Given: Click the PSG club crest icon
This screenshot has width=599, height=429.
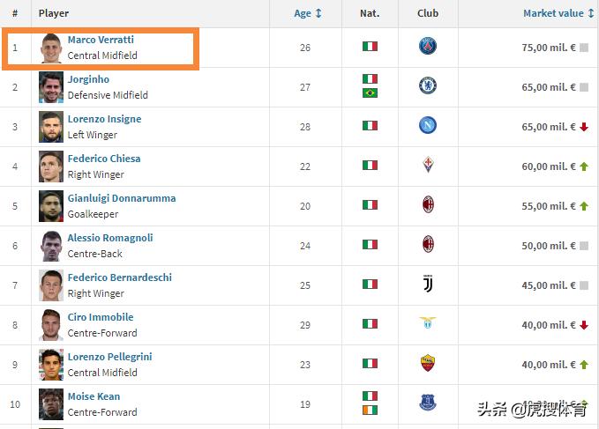Looking at the screenshot, I should [x=428, y=46].
